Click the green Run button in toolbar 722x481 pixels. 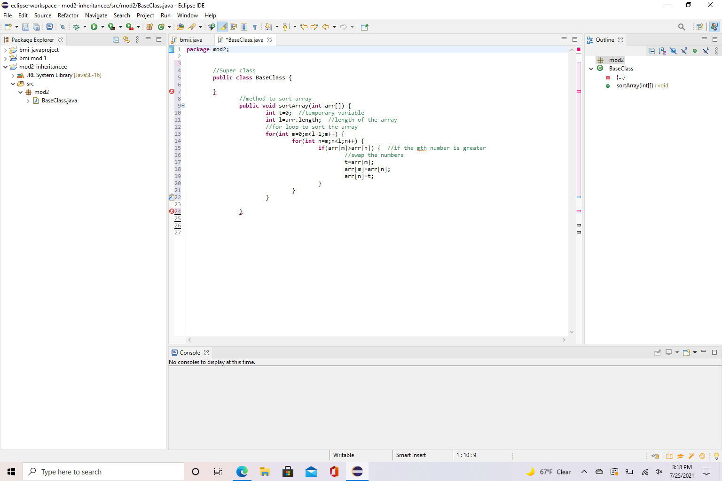94,27
